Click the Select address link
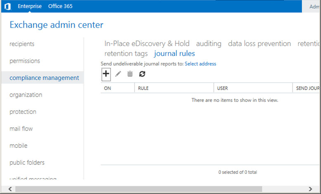 [200, 64]
